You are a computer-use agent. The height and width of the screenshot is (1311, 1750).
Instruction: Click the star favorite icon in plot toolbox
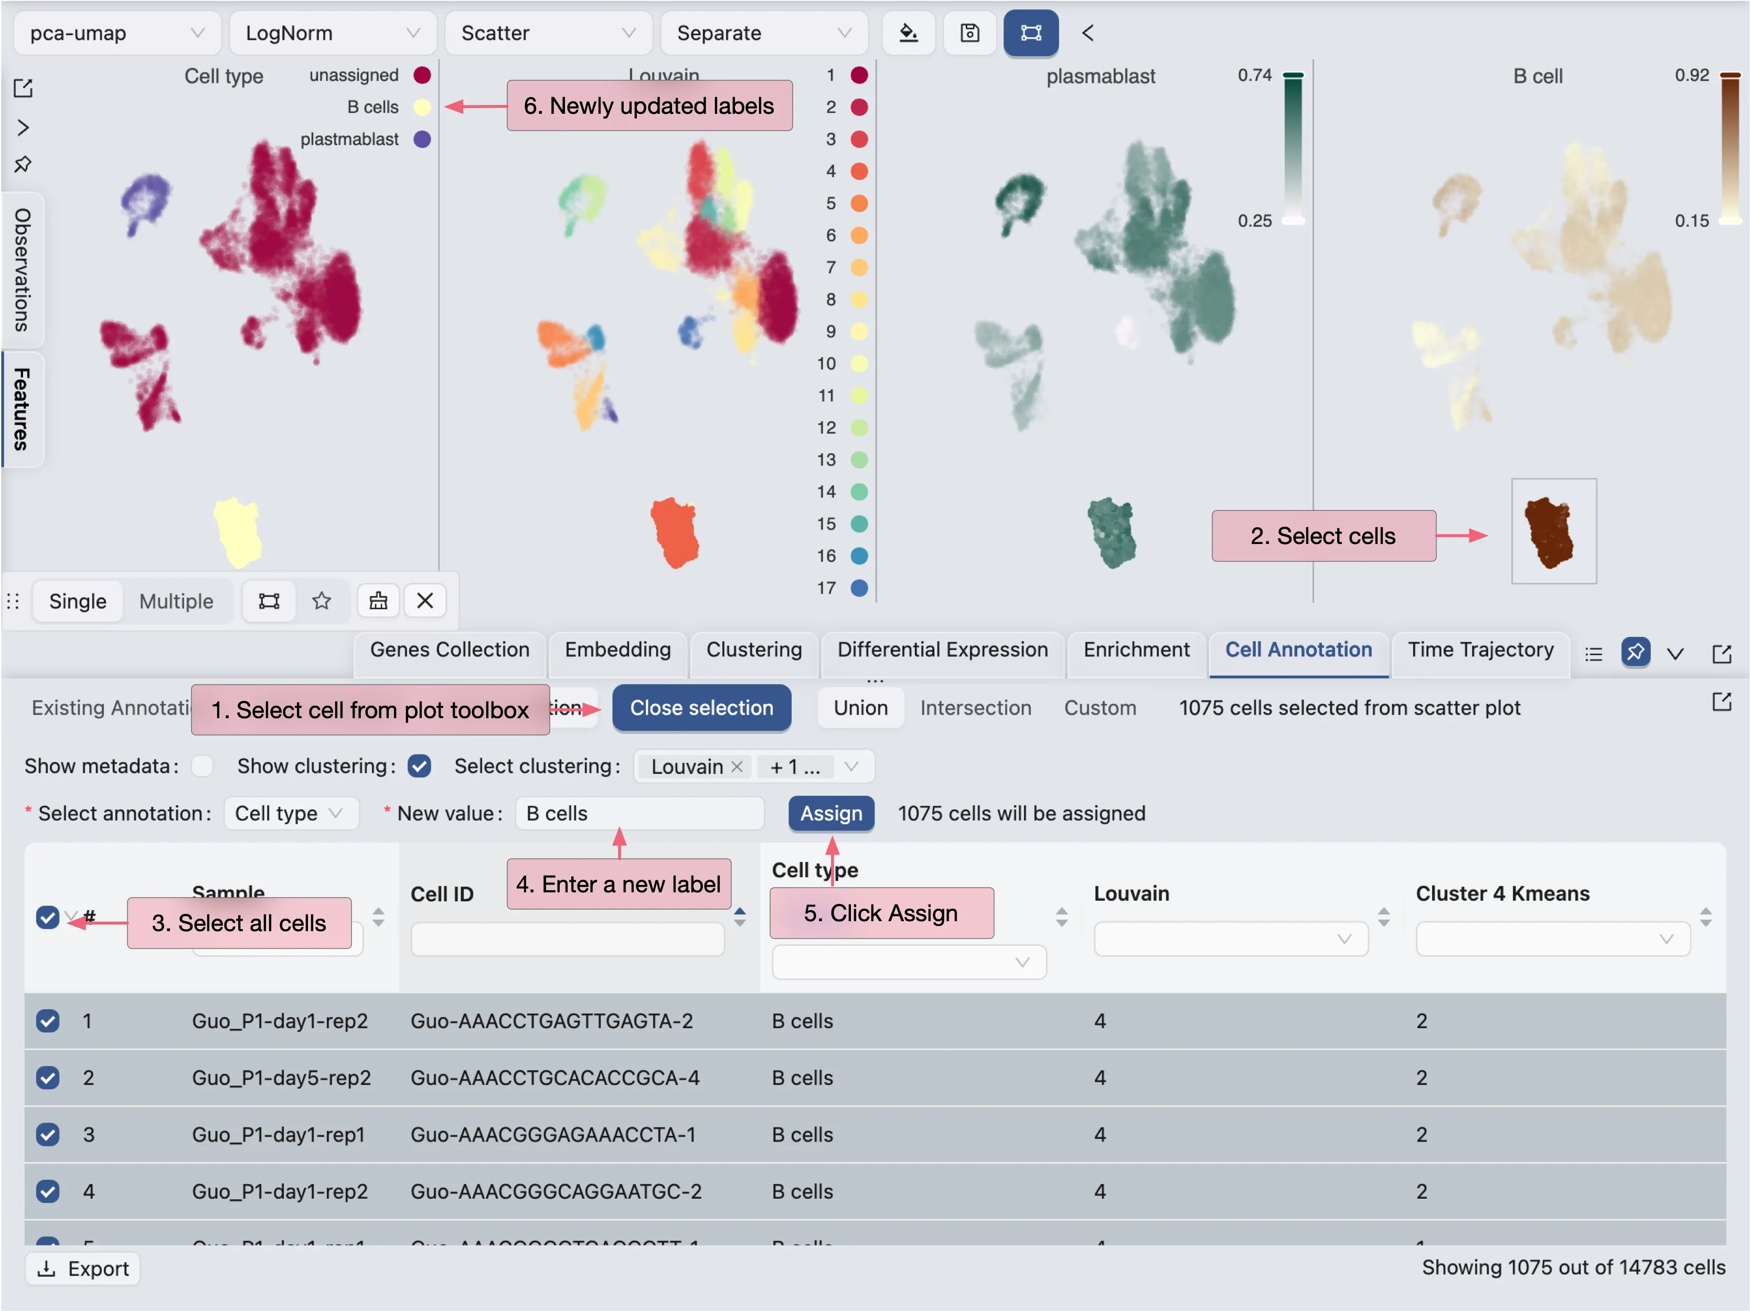point(321,601)
